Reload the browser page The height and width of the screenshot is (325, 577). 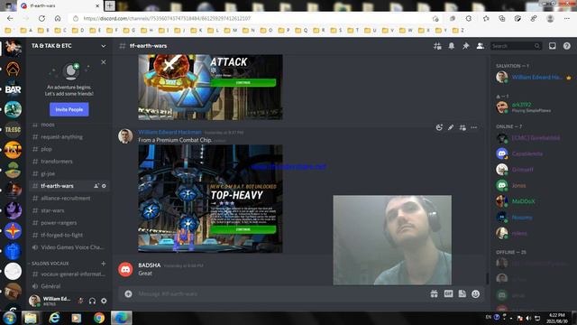point(41,18)
